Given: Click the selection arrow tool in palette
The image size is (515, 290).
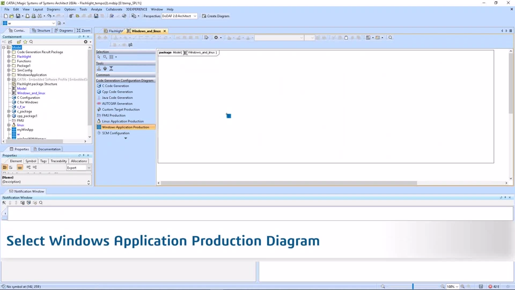Looking at the screenshot, I should click(99, 57).
